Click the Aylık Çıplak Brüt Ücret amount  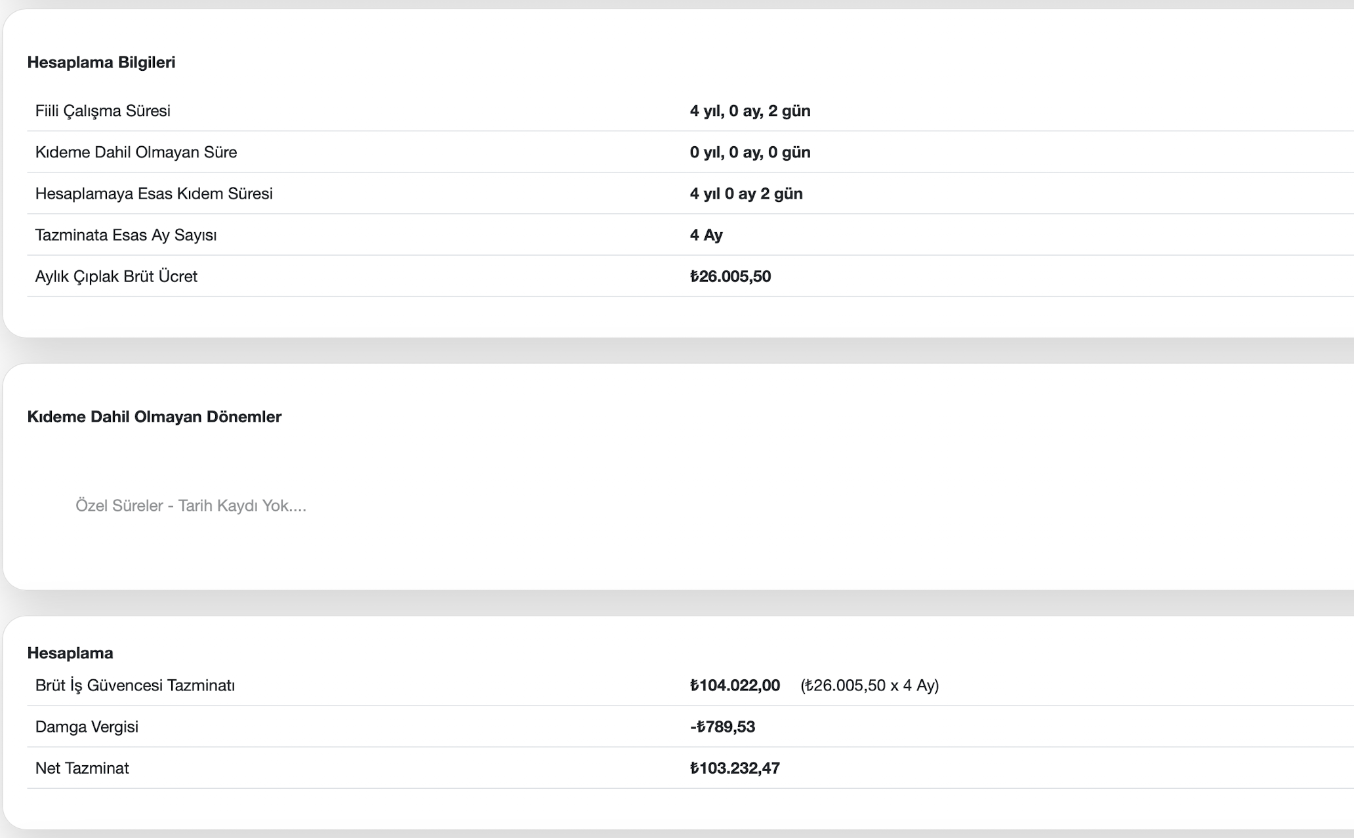pos(730,276)
